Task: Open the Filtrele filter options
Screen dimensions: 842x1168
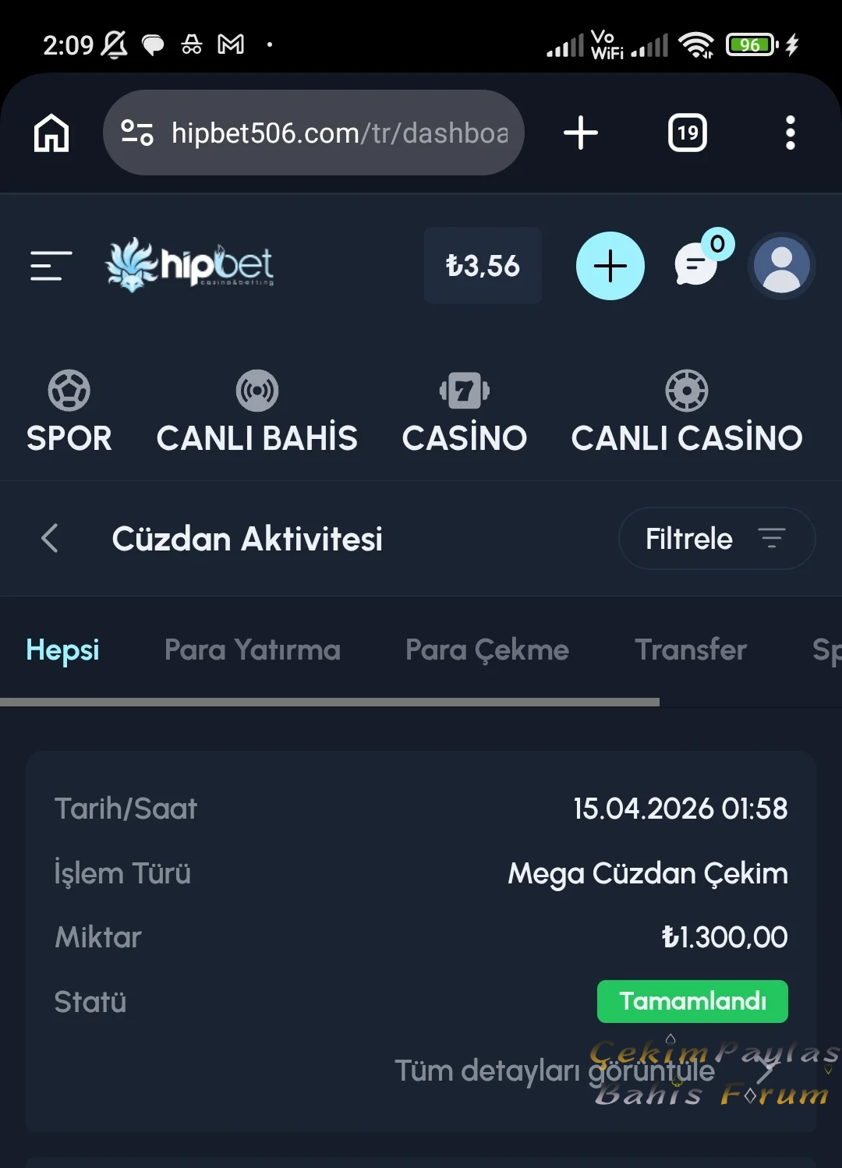Action: (x=716, y=538)
